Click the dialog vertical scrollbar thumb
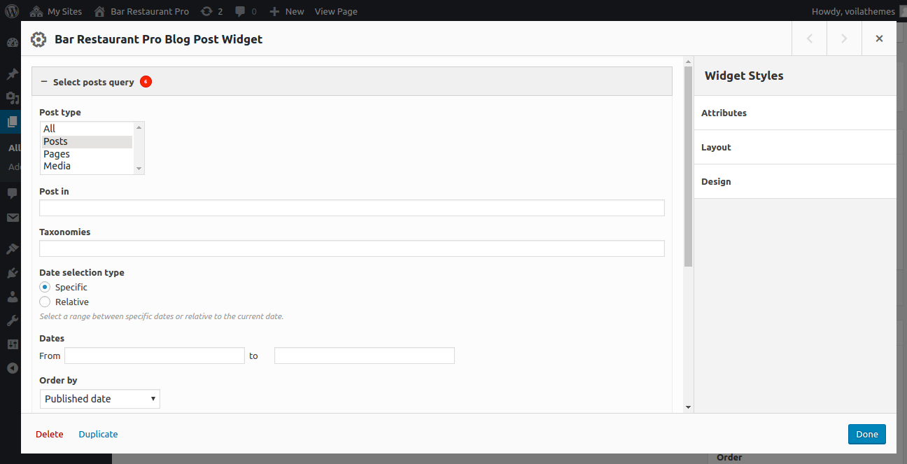Viewport: 907px width, 464px height. [x=689, y=167]
